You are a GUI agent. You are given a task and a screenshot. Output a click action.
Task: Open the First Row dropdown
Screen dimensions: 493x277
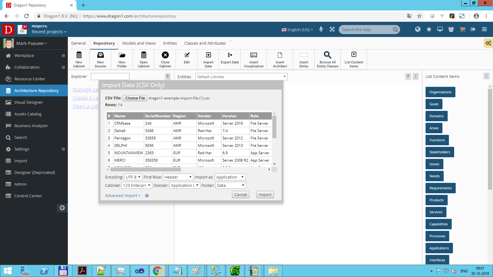pos(178,177)
